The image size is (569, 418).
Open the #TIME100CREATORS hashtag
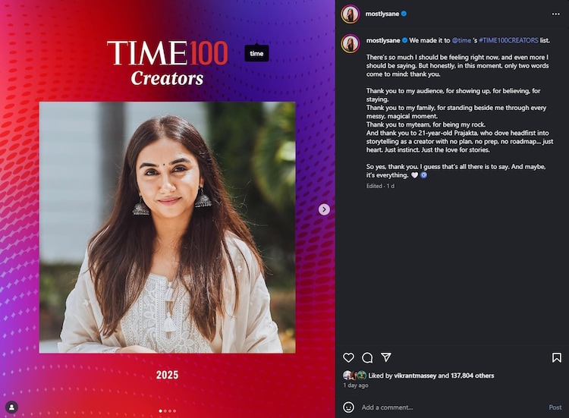coord(508,41)
